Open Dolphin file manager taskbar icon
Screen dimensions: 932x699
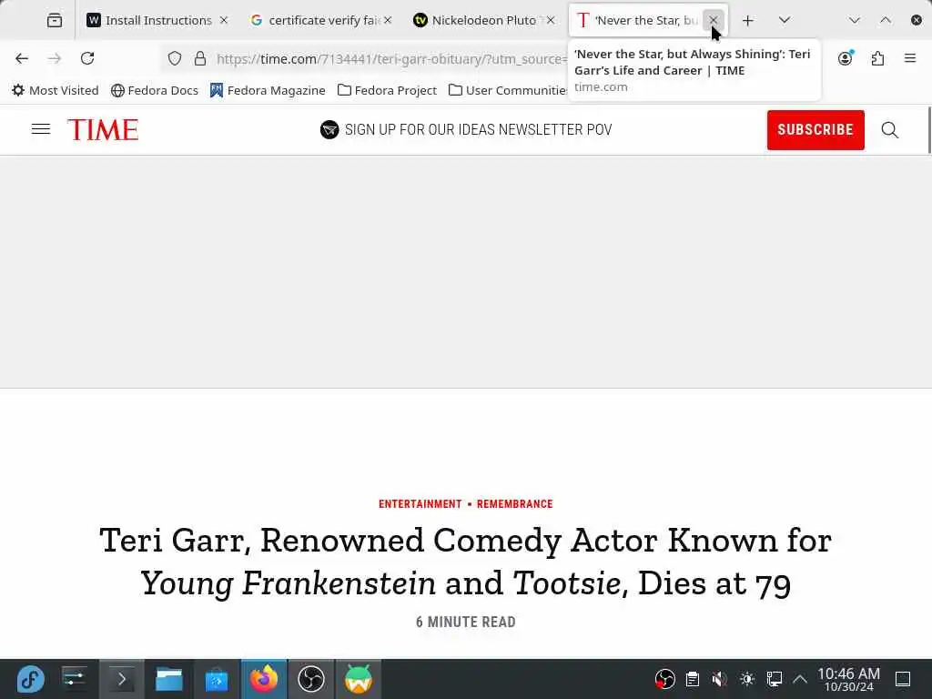pyautogui.click(x=168, y=679)
